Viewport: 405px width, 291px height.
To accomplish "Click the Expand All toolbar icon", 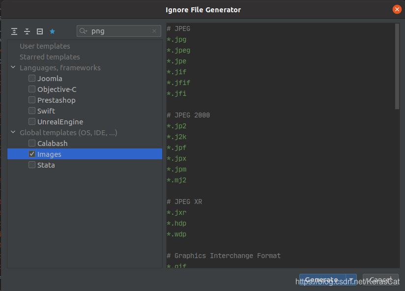I will pos(14,31).
